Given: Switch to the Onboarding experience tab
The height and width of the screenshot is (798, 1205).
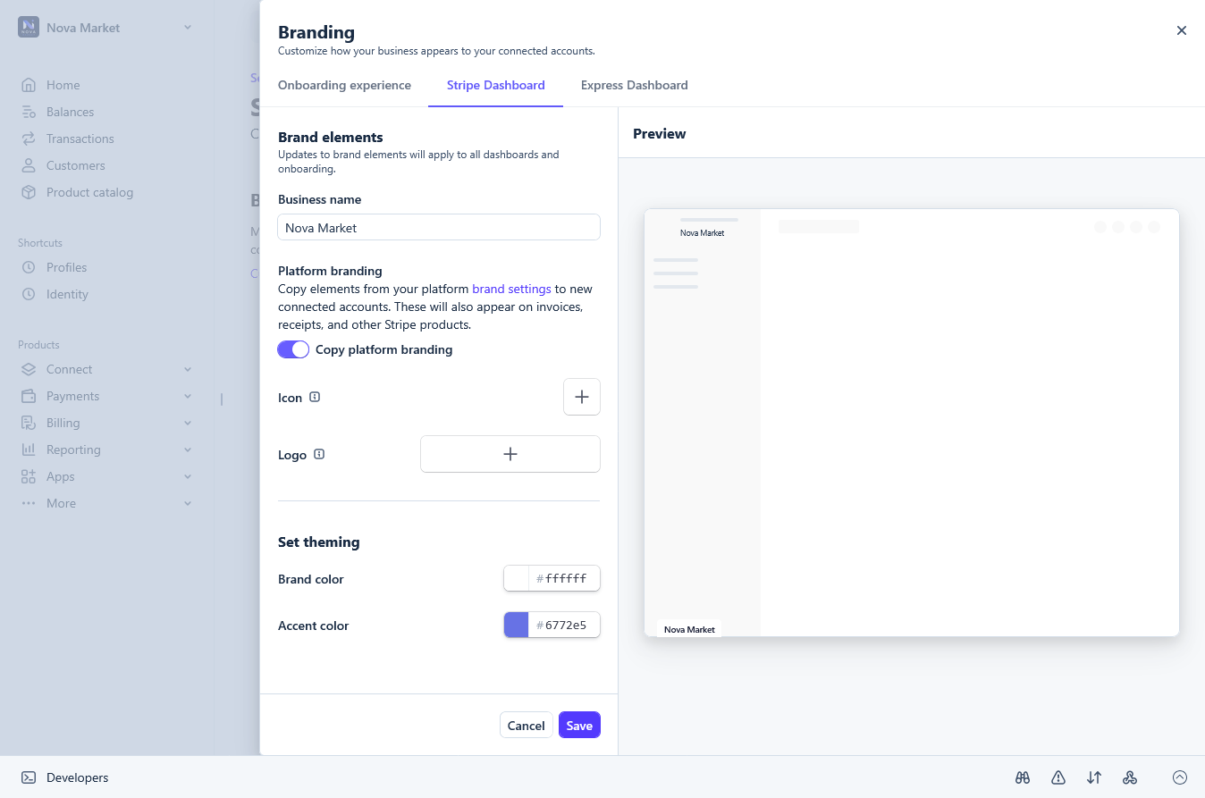Looking at the screenshot, I should [344, 86].
